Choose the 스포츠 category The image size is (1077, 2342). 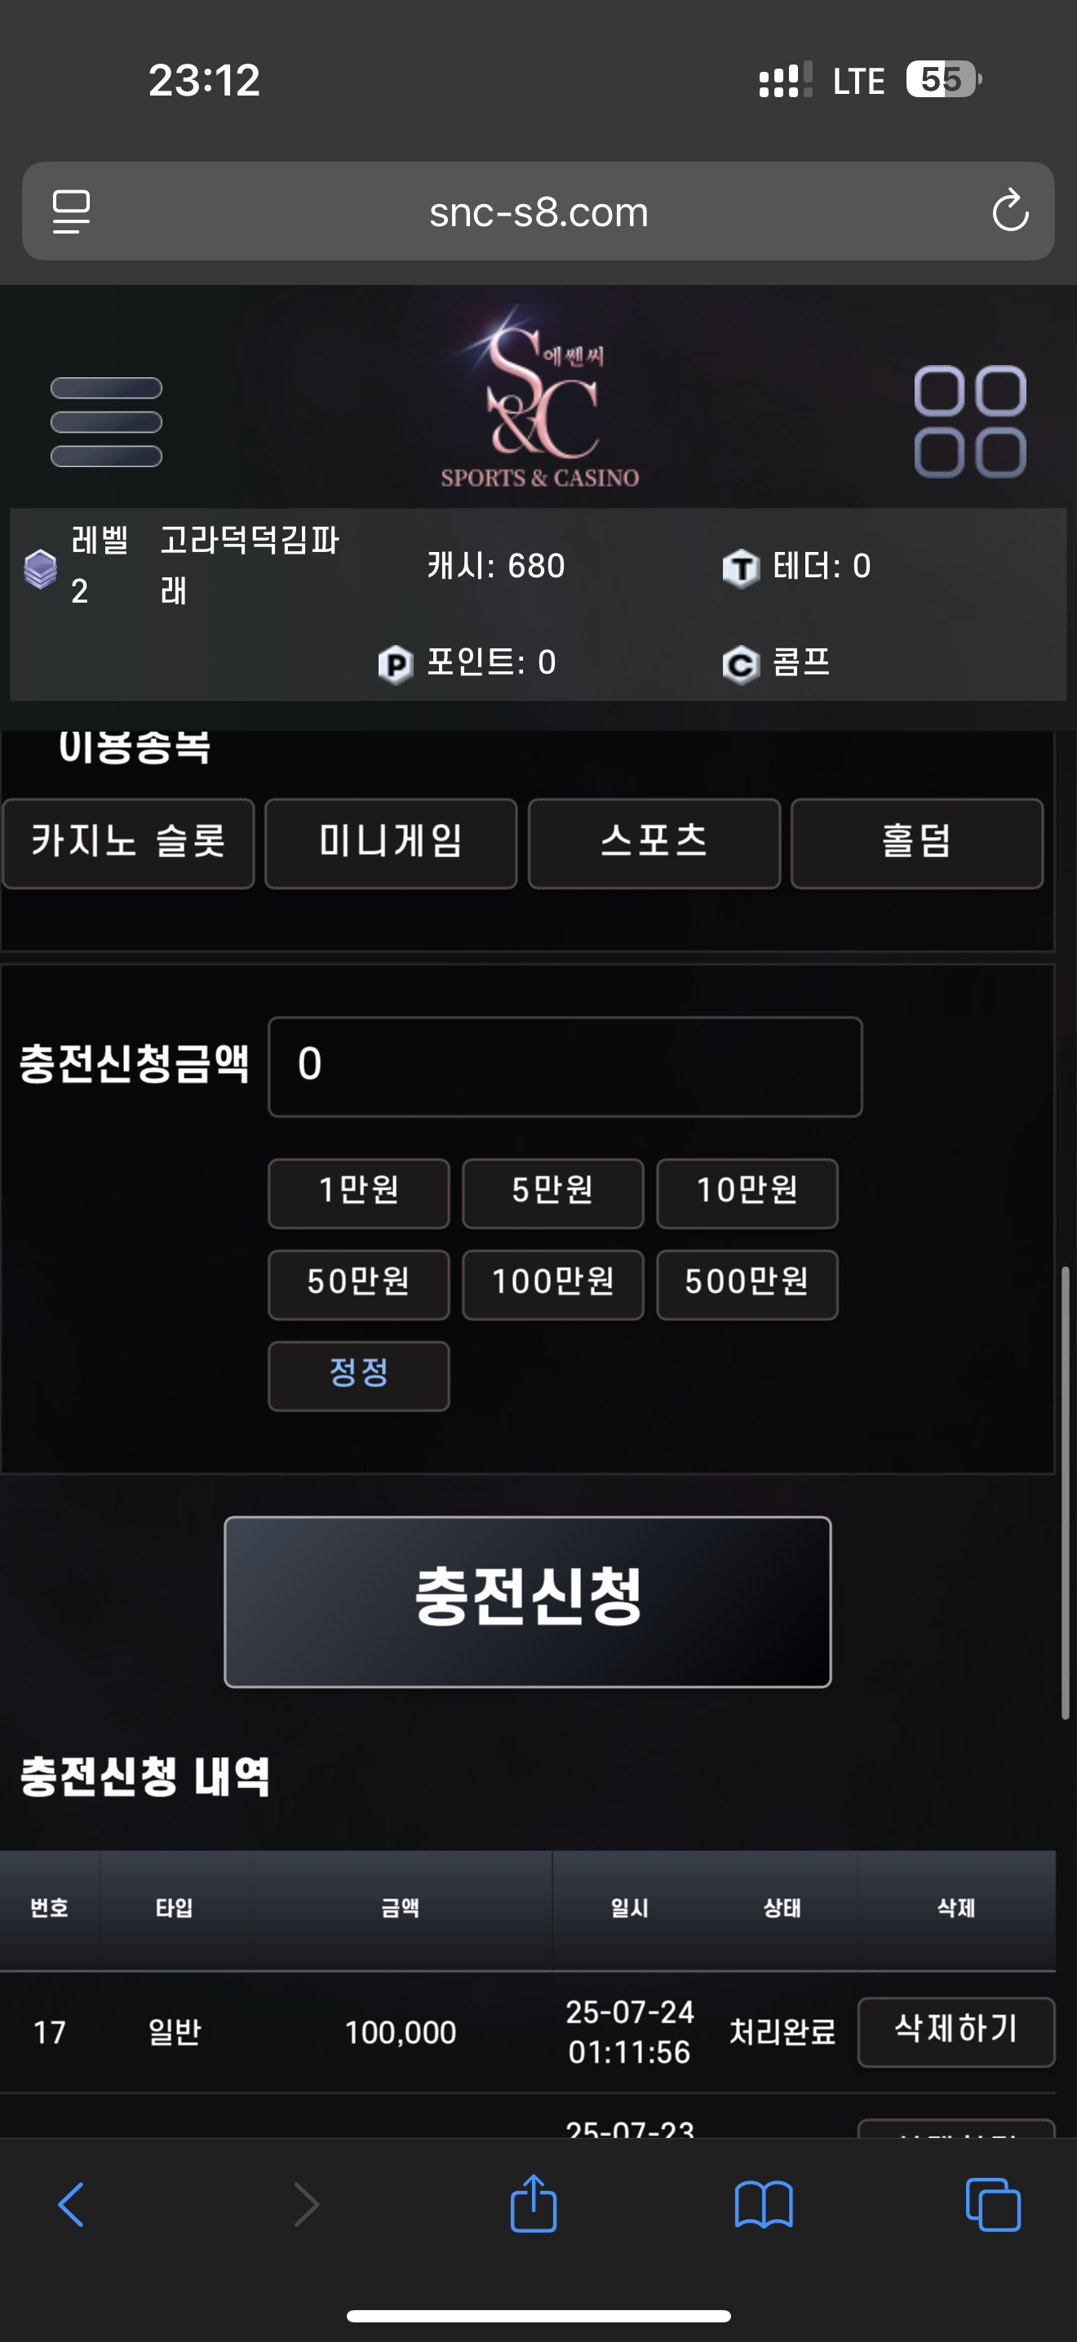(x=654, y=843)
